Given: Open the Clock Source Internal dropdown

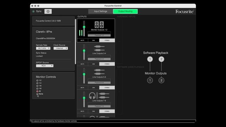Looking at the screenshot, I should pyautogui.click(x=61, y=48).
